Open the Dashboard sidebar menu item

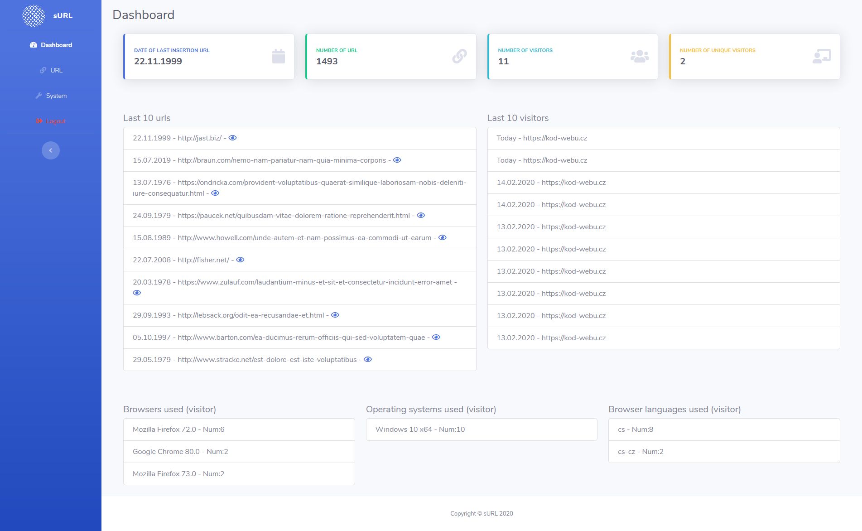(x=51, y=45)
